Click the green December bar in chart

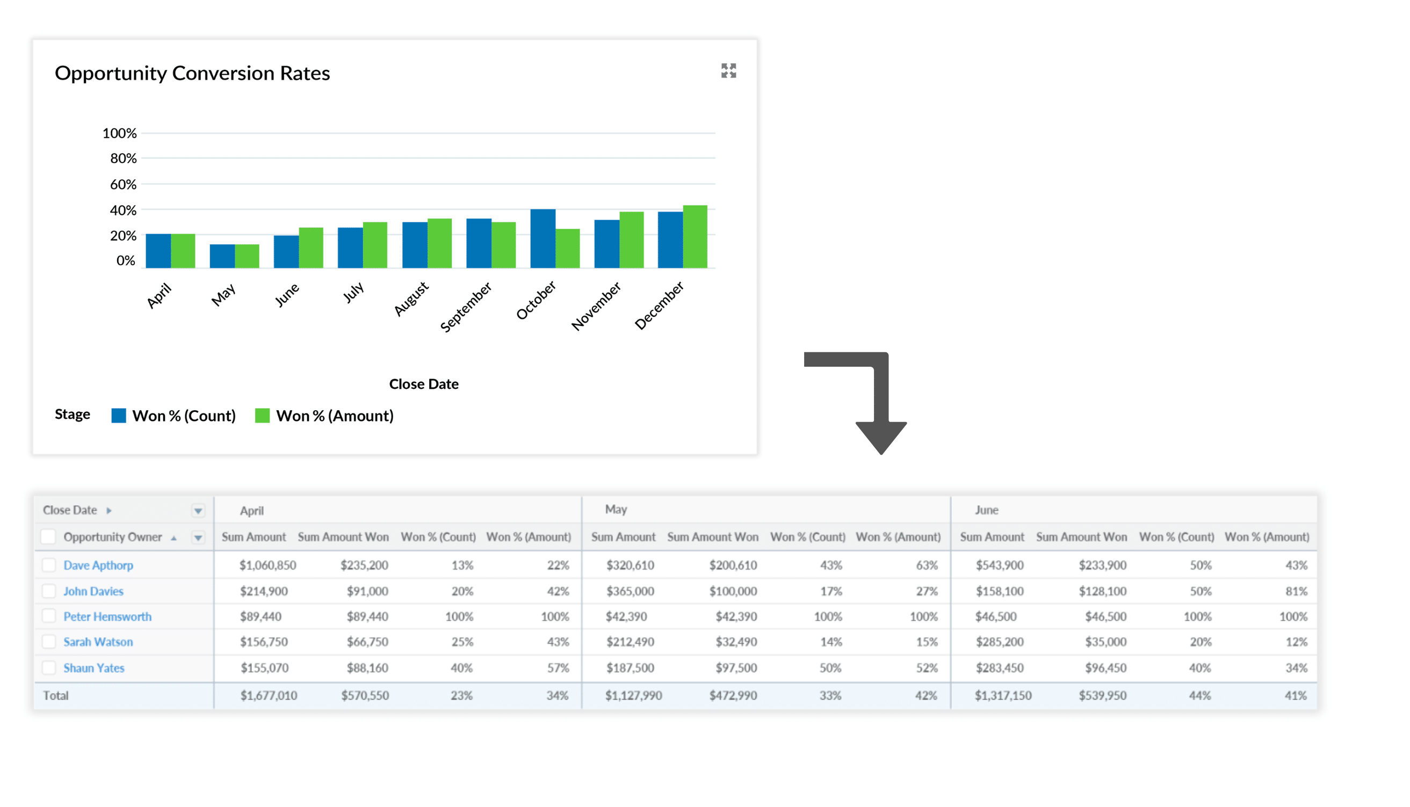[x=695, y=237]
